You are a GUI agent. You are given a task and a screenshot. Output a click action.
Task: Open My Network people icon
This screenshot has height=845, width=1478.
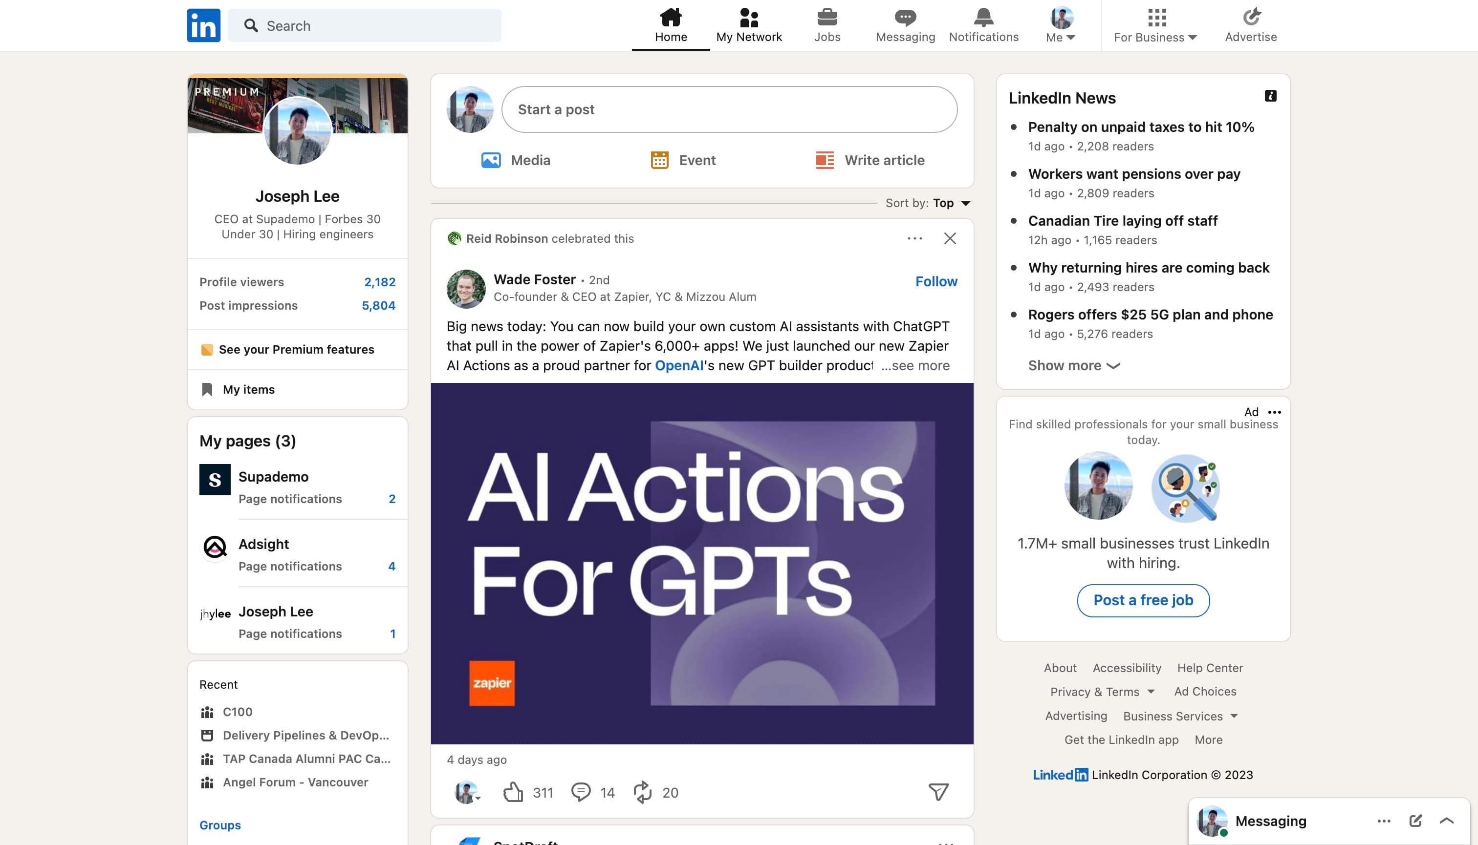tap(749, 18)
